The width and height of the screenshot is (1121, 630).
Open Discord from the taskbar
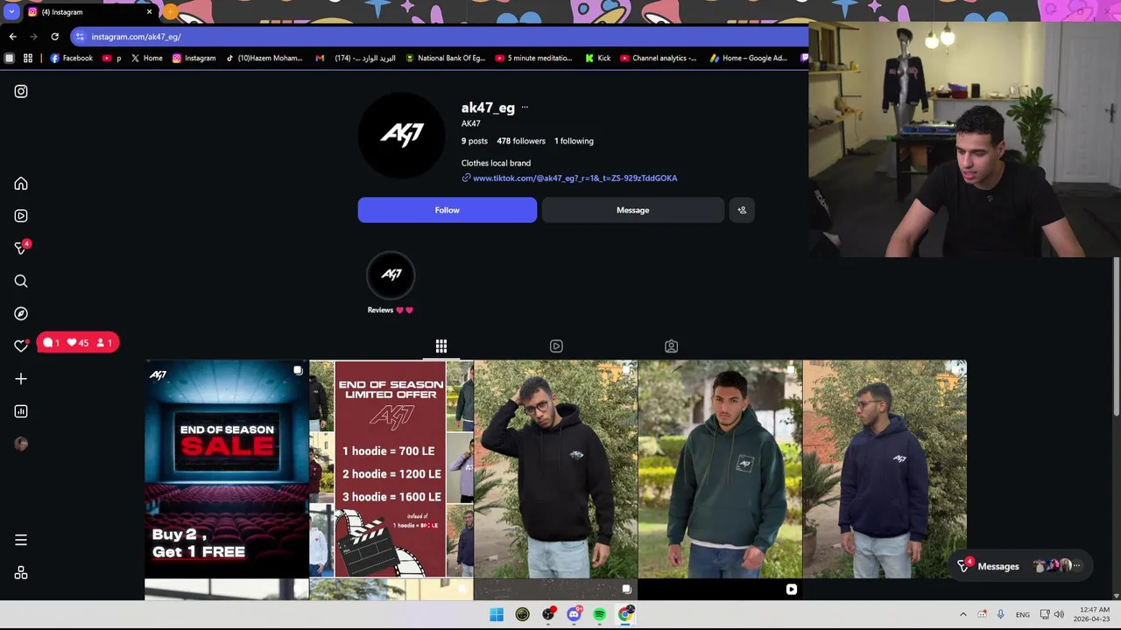click(574, 614)
